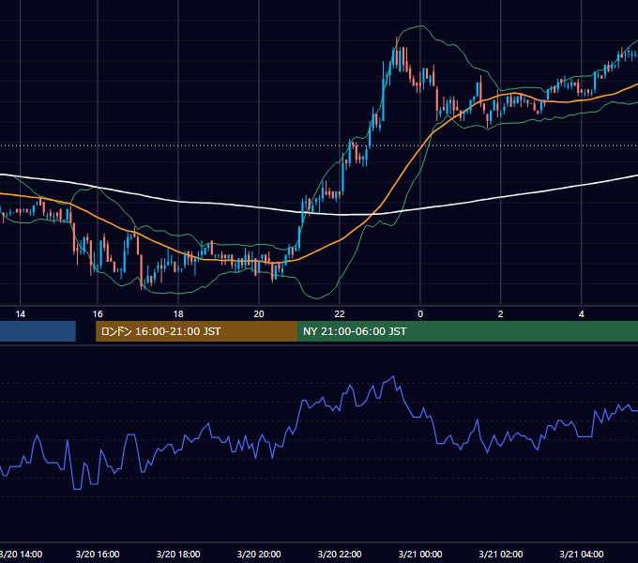Click the '3/20 16:00' indicator axis label
Screen dimensions: 638x563
(x=98, y=555)
